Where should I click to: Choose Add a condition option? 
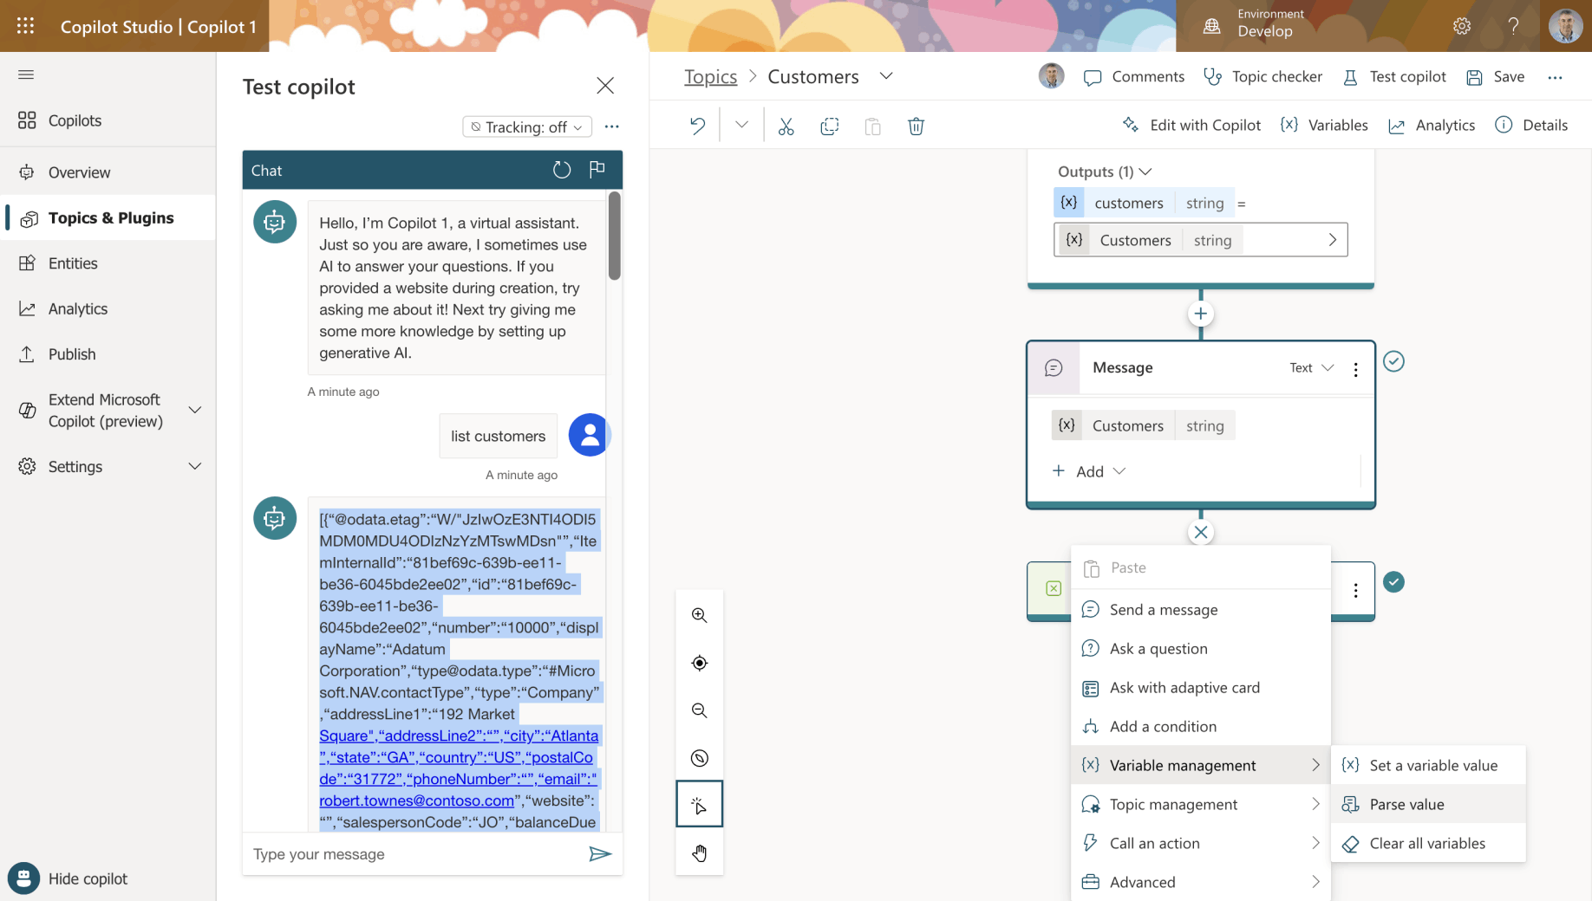pos(1200,727)
